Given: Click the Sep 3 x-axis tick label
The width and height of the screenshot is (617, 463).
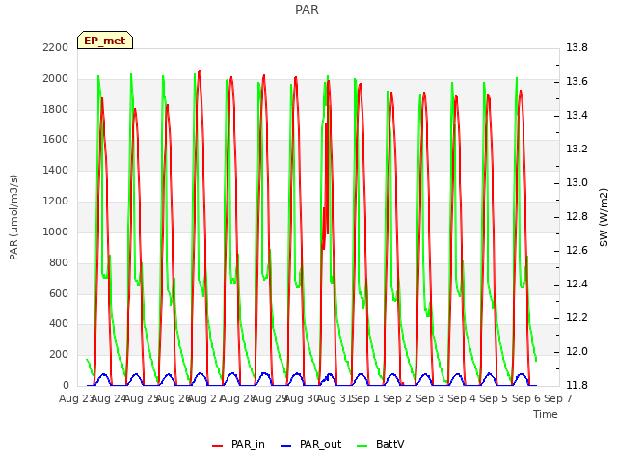Looking at the screenshot, I should tap(430, 398).
